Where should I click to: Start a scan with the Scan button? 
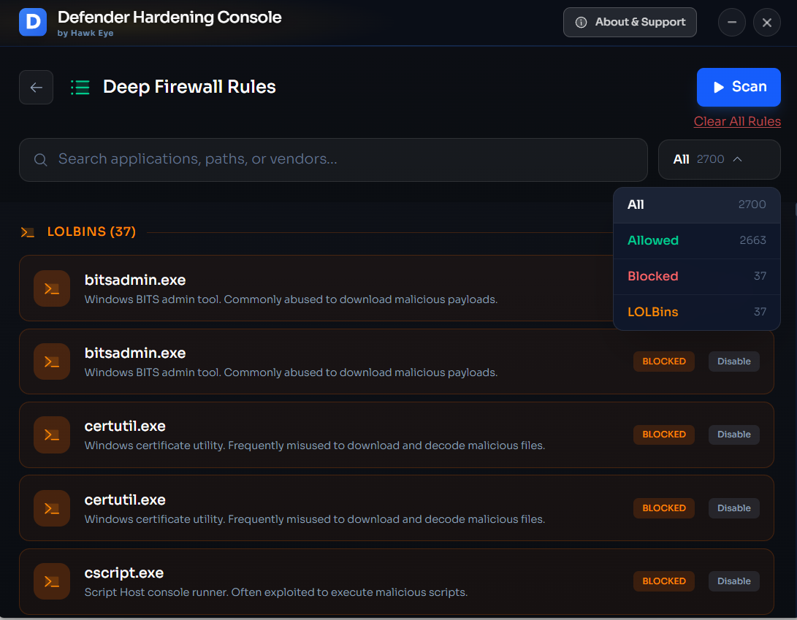[739, 87]
